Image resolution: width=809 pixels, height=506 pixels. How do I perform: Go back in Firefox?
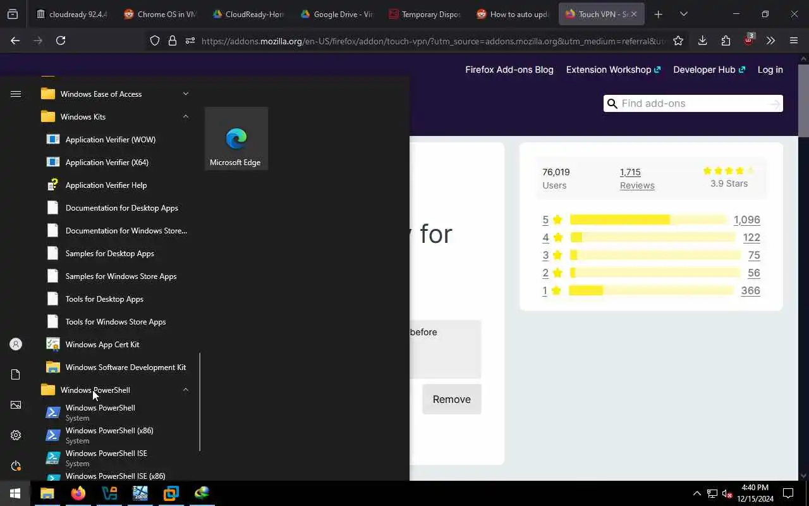[x=15, y=40]
